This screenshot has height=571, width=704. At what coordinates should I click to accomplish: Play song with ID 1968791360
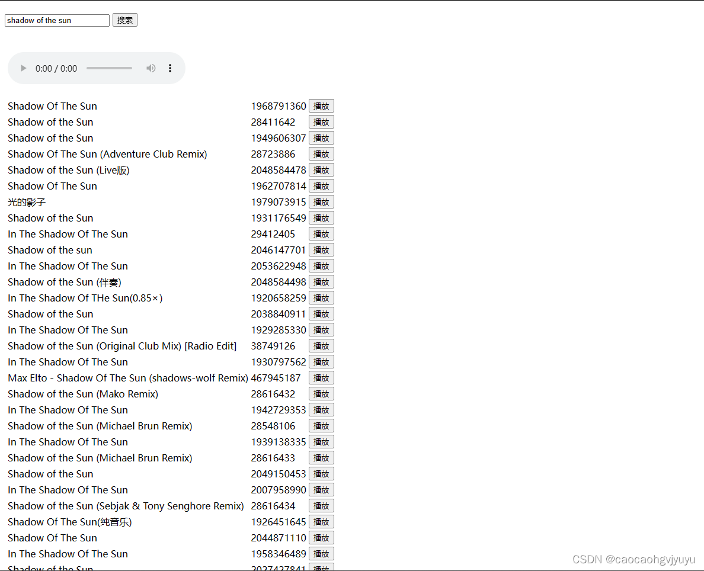coord(321,106)
